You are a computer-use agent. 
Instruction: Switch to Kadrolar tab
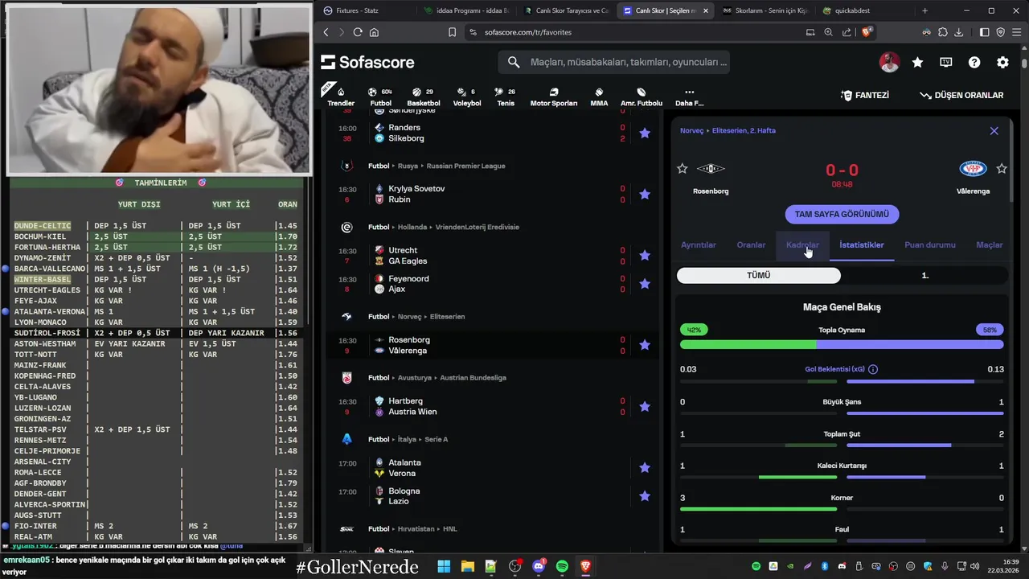point(802,244)
